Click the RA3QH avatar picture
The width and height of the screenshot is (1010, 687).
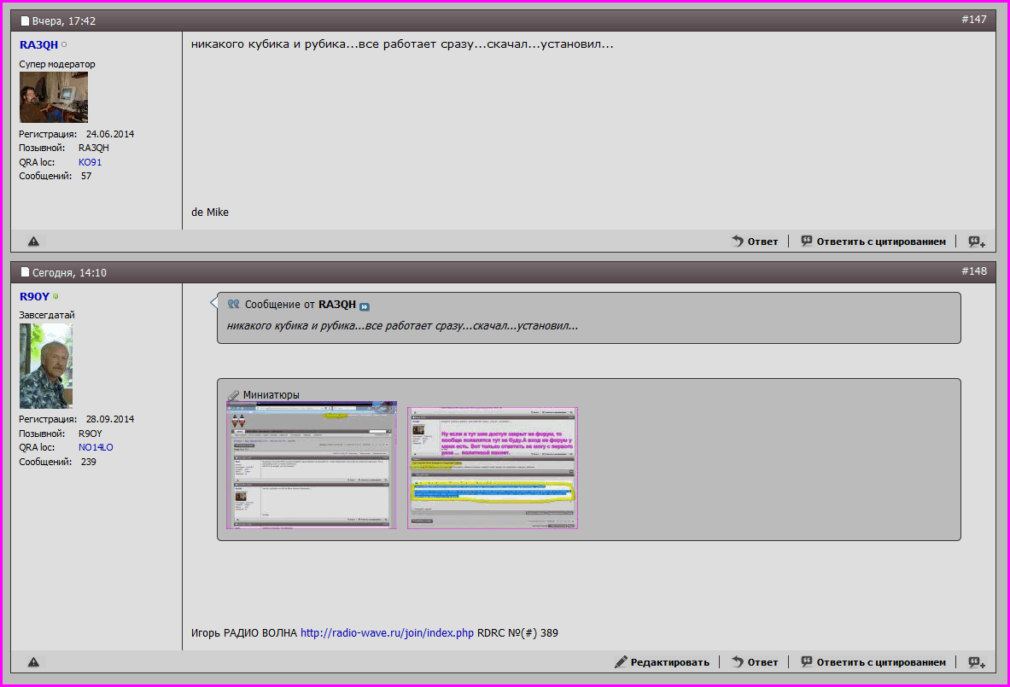click(x=53, y=97)
